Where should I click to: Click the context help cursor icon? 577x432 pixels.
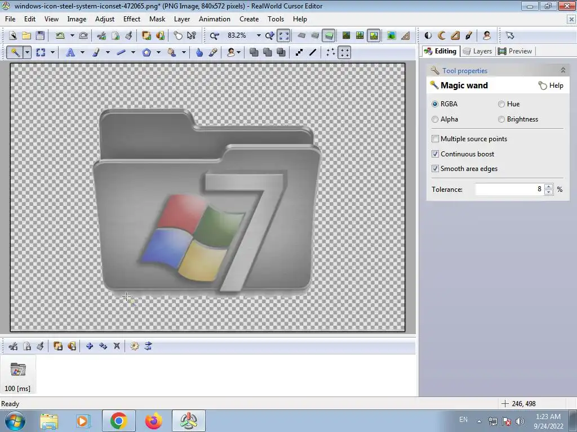192,35
